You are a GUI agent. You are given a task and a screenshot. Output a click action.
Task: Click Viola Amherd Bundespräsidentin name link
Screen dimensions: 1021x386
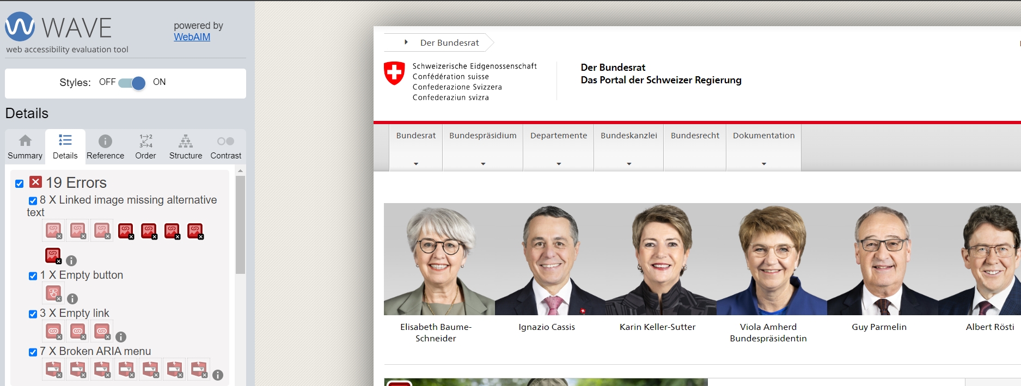click(768, 333)
